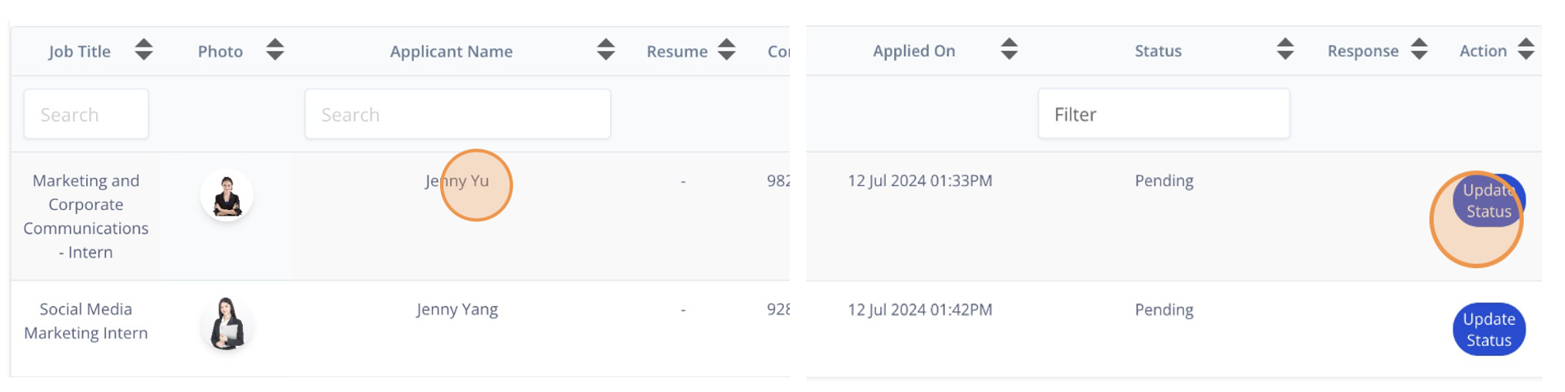Sort by Applicant Name column arrows
Image resolution: width=1565 pixels, height=392 pixels.
point(606,50)
